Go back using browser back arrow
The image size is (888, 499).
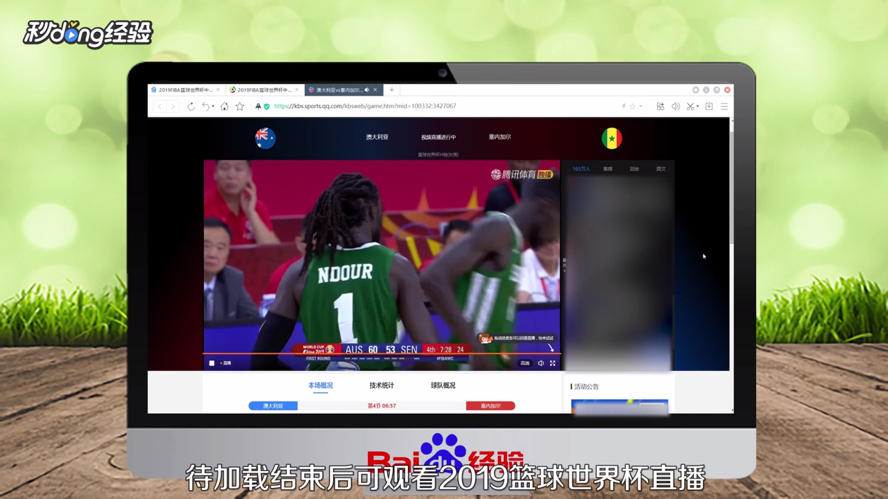[160, 106]
